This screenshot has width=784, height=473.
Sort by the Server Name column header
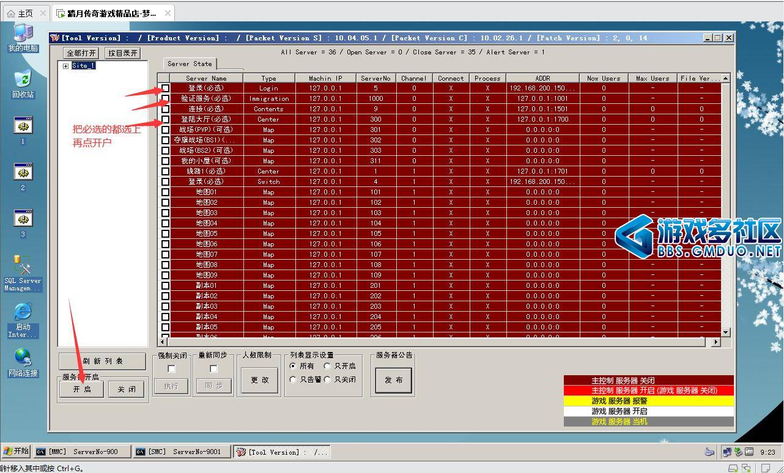pyautogui.click(x=206, y=78)
